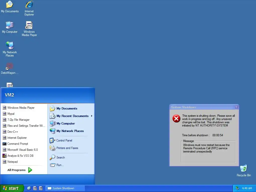Click the My Recent Documents clock icon
The image size is (256, 192).
52,116
